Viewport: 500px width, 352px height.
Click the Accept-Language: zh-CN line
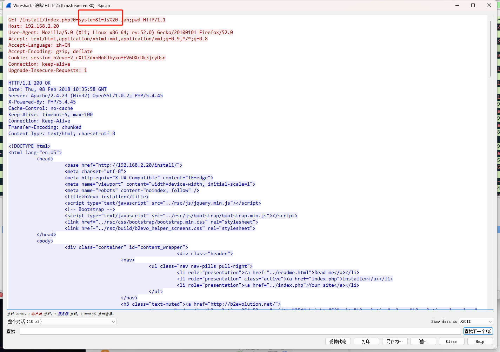coord(39,45)
